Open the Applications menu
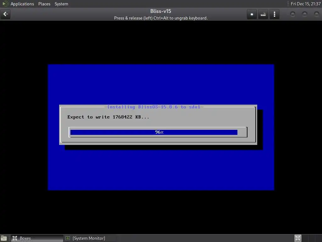 tap(22, 4)
